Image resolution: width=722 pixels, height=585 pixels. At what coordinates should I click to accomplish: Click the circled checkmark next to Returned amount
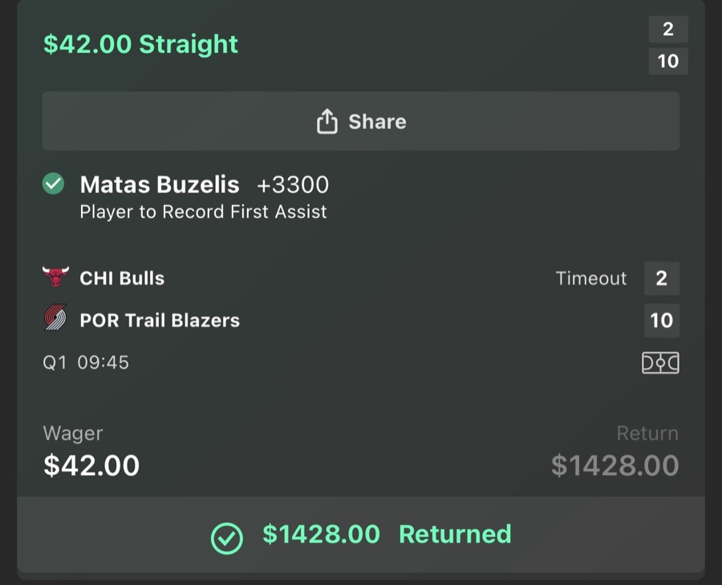pyautogui.click(x=227, y=535)
